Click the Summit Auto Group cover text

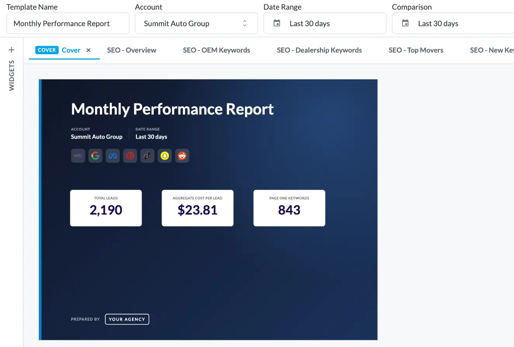tap(97, 137)
